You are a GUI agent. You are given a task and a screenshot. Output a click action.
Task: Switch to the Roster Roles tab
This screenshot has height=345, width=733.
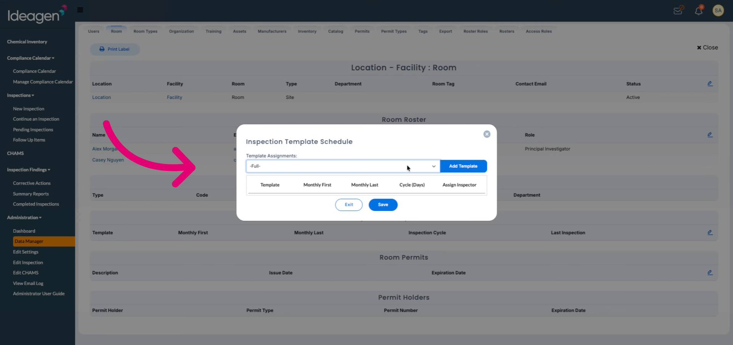click(476, 31)
